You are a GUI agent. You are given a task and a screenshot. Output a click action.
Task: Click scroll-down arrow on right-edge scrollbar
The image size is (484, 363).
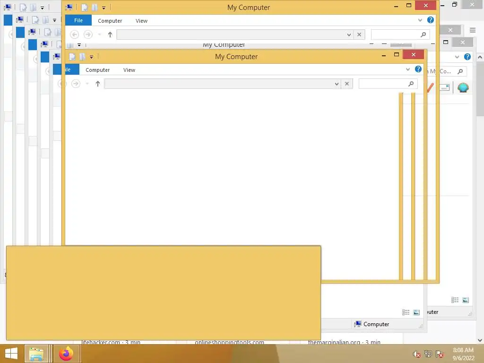(x=480, y=340)
